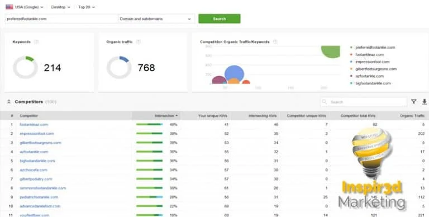Open the USA (Google) region dropdown
Viewport: 429px width, 217px height.
[x=29, y=7]
